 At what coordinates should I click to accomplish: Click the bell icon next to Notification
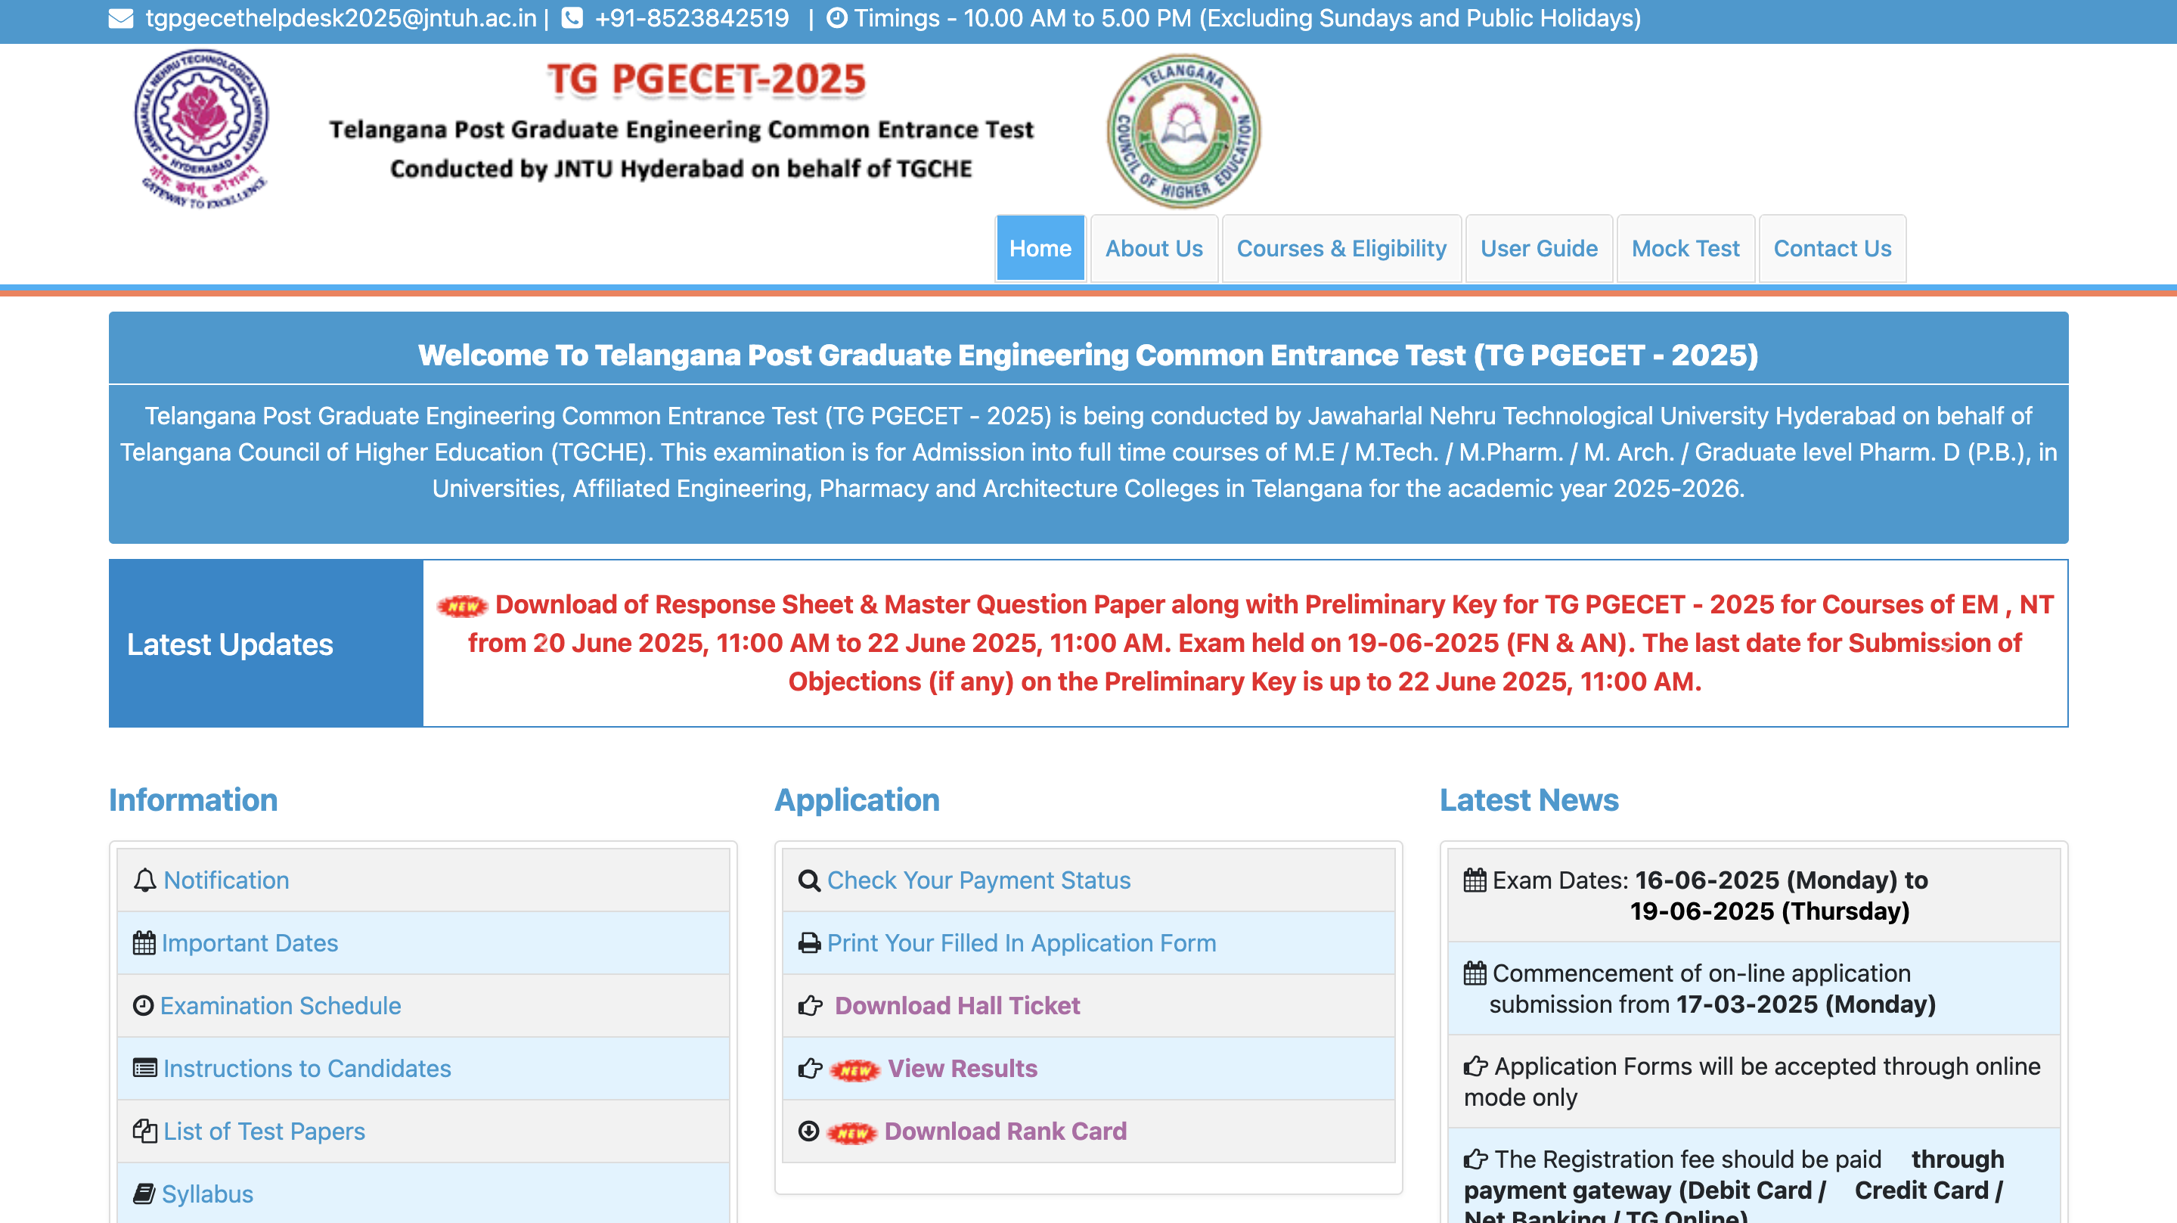[144, 880]
